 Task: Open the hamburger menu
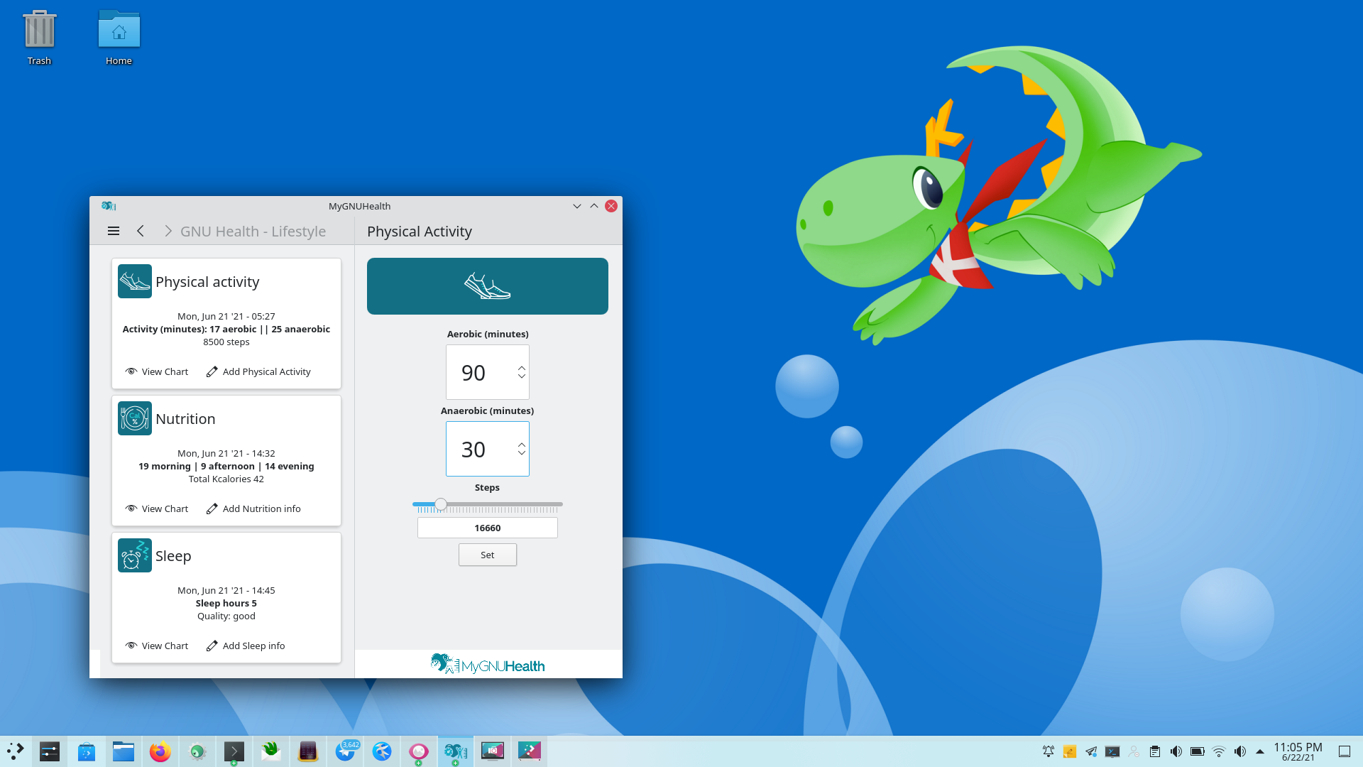(114, 231)
